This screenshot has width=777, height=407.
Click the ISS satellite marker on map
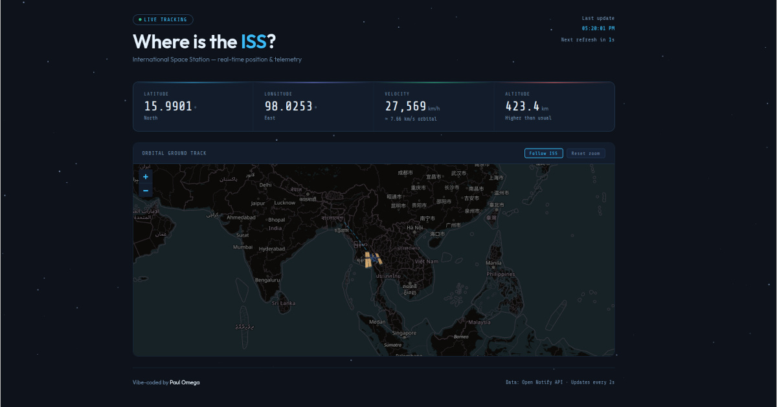tap(373, 258)
